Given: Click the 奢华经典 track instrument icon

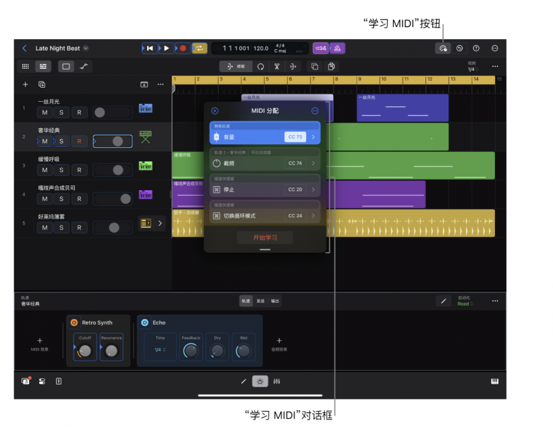Looking at the screenshot, I should [x=145, y=137].
